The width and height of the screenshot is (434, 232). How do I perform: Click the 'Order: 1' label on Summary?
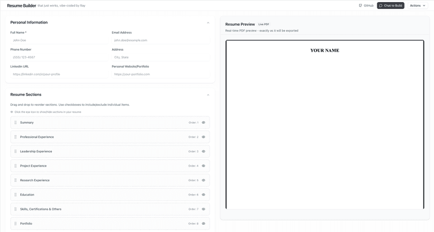(x=193, y=123)
